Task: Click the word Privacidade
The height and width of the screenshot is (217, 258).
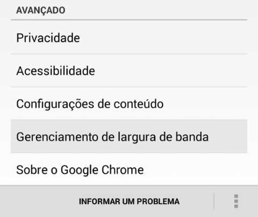Action: click(48, 38)
